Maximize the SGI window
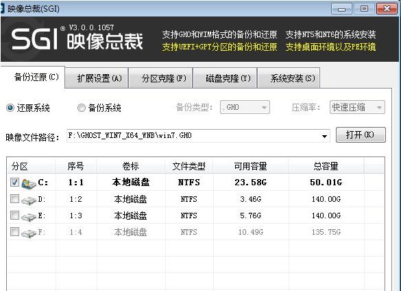Image resolution: width=401 pixels, height=291 pixels. pyautogui.click(x=364, y=9)
